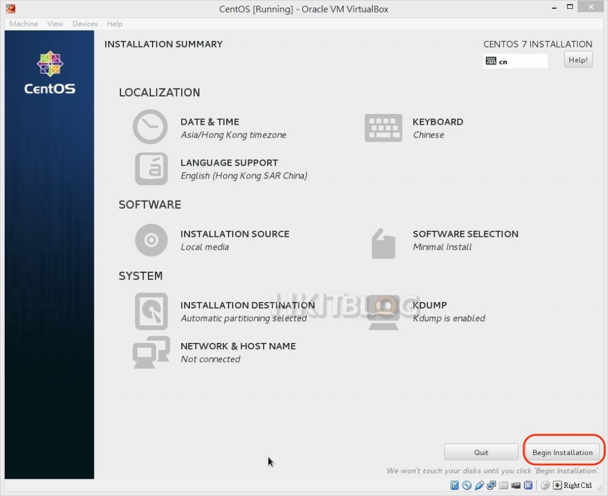Viewport: 608px width, 496px height.
Task: Select LANGUAGE SUPPORT label
Action: (229, 163)
